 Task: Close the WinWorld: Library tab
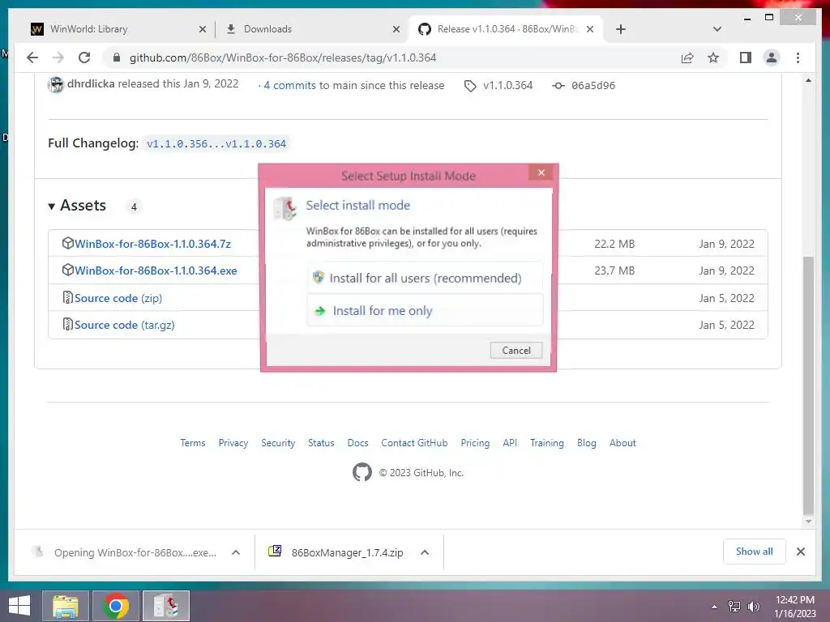tap(202, 30)
